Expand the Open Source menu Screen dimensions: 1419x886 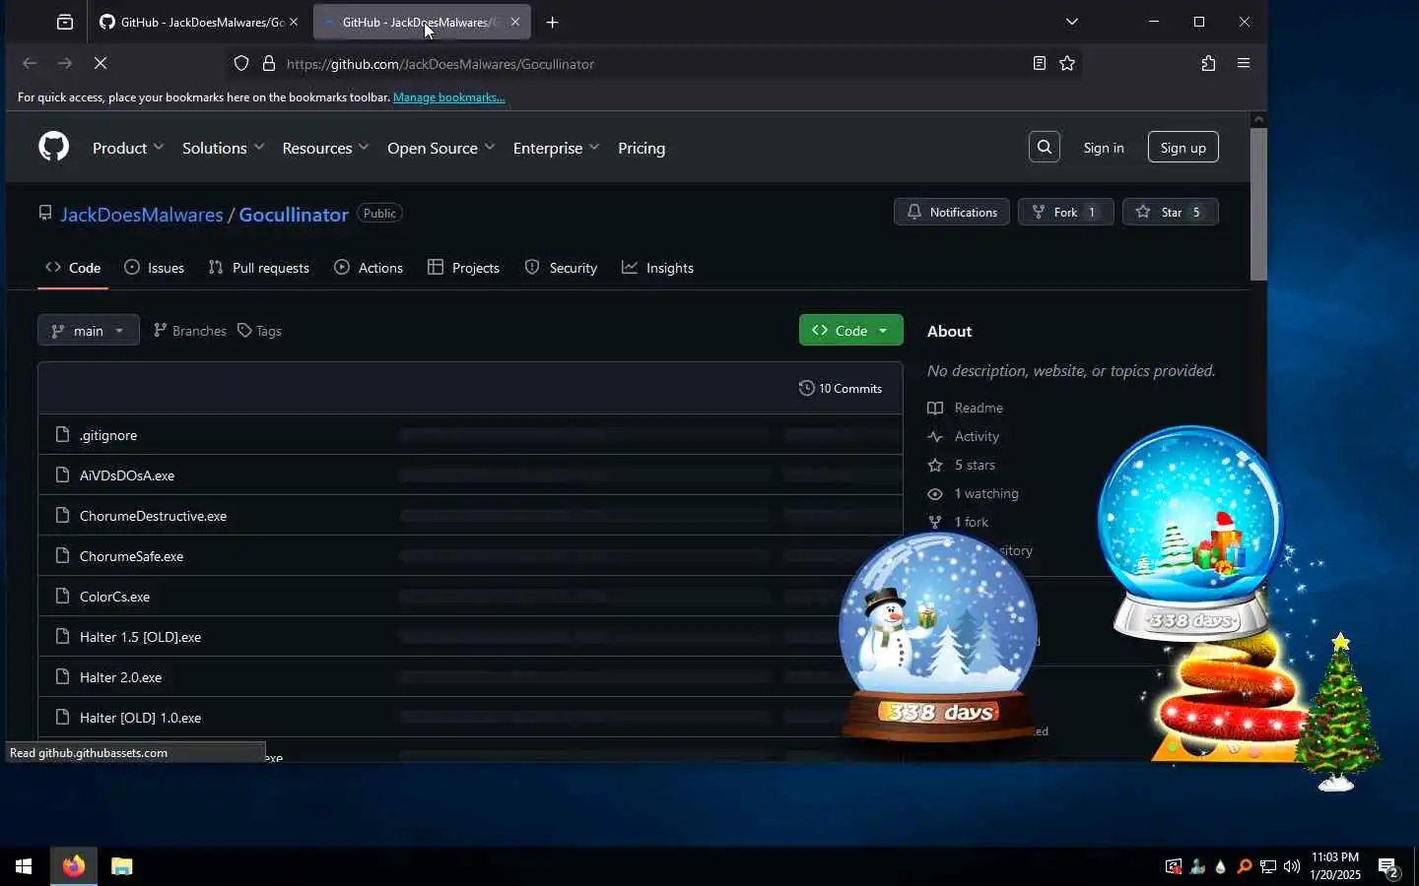440,148
